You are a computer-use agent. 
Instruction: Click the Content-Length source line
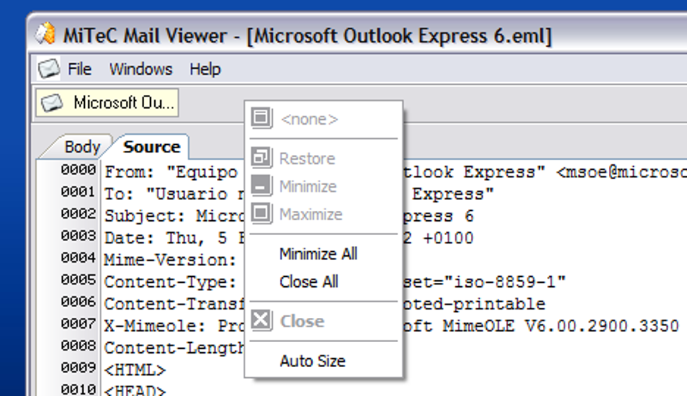tap(174, 348)
